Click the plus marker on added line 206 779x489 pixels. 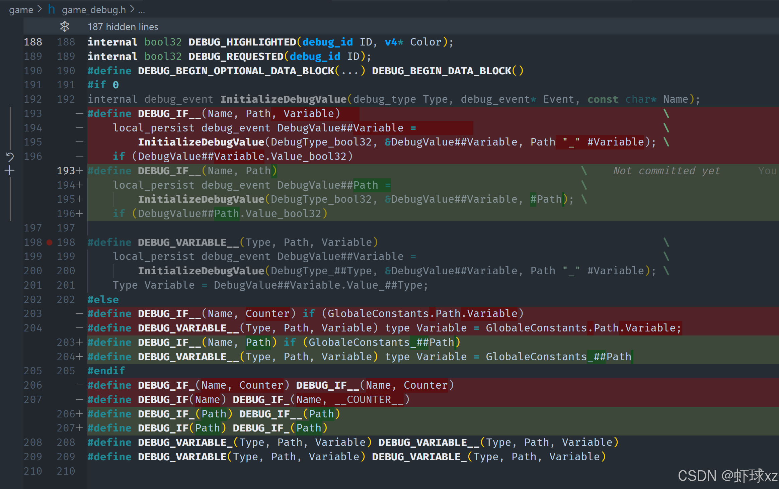[79, 414]
